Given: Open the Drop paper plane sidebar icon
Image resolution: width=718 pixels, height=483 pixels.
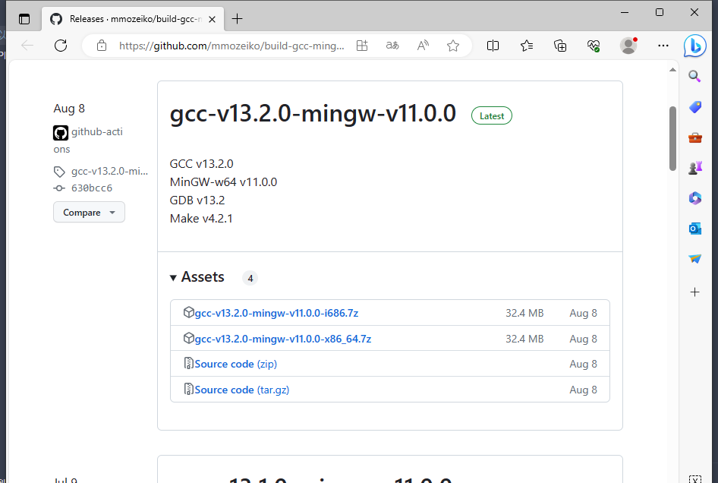Looking at the screenshot, I should click(x=695, y=259).
